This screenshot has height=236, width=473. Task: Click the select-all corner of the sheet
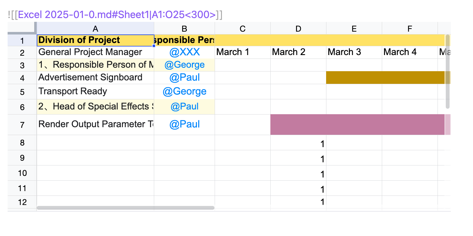click(x=22, y=28)
